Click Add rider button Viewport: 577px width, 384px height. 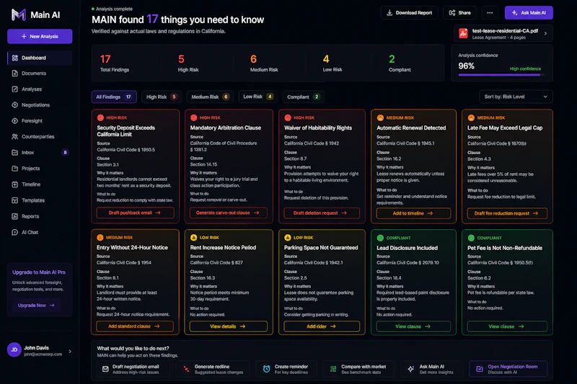coord(322,326)
